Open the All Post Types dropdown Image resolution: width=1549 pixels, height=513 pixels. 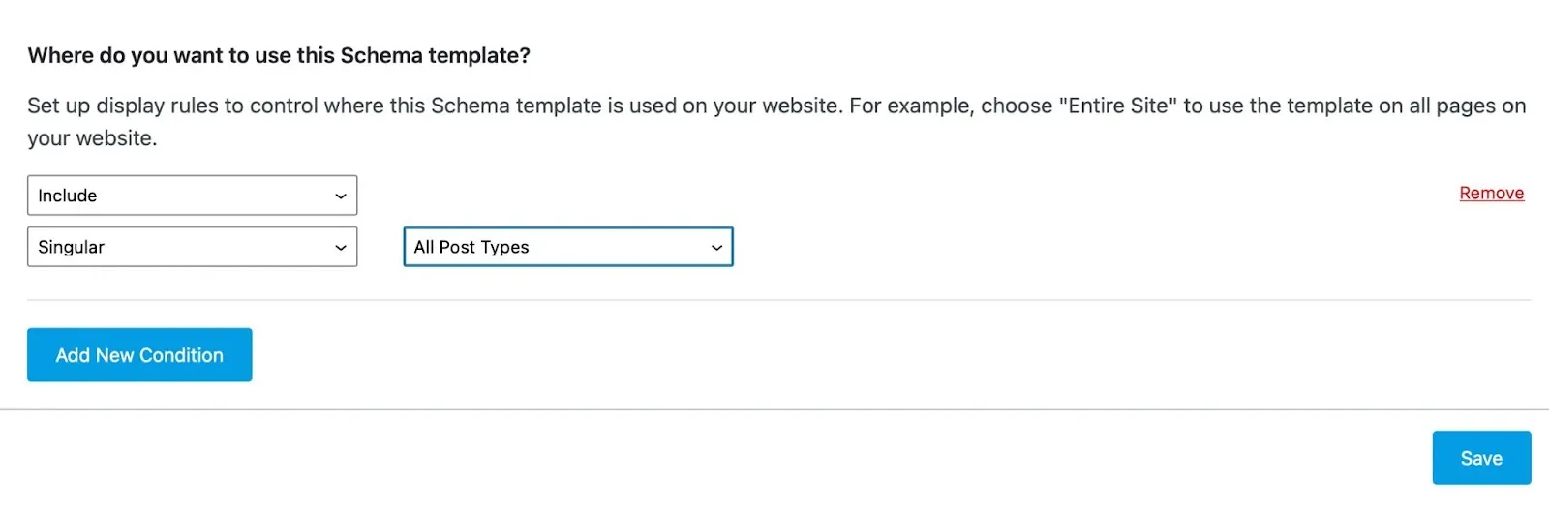click(x=567, y=247)
